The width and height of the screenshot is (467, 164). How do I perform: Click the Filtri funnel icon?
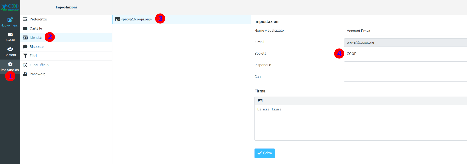(x=25, y=56)
